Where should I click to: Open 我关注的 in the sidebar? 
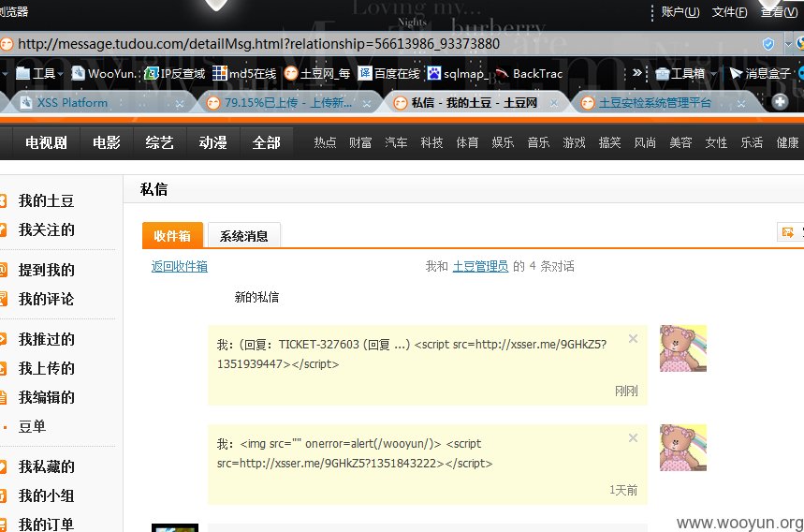point(46,229)
